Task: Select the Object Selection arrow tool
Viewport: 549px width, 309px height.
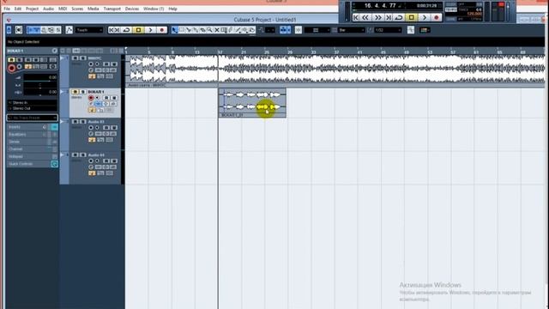Action: tap(175, 30)
